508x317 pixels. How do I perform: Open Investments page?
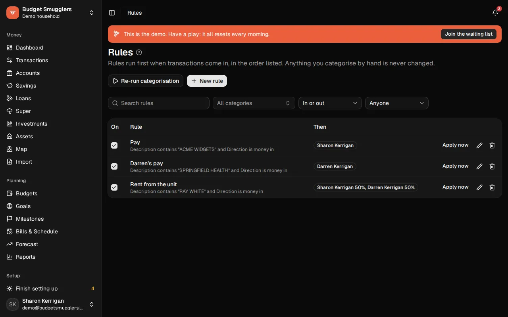51,124
